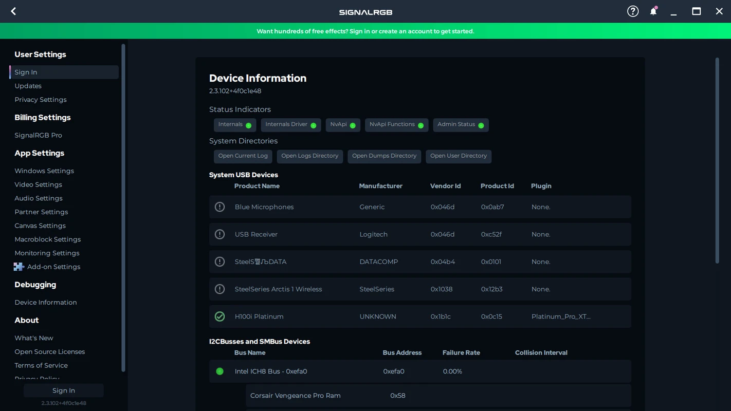The height and width of the screenshot is (411, 731).
Task: Open Canvas Settings
Action: [40, 226]
